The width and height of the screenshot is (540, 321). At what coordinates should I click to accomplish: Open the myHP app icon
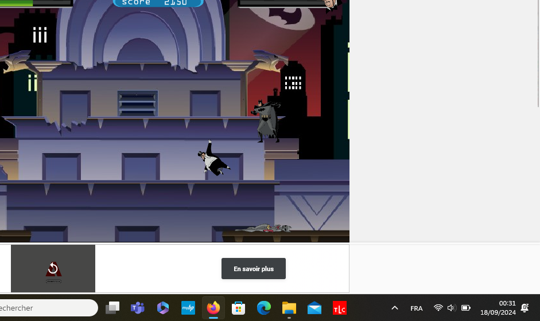click(188, 308)
